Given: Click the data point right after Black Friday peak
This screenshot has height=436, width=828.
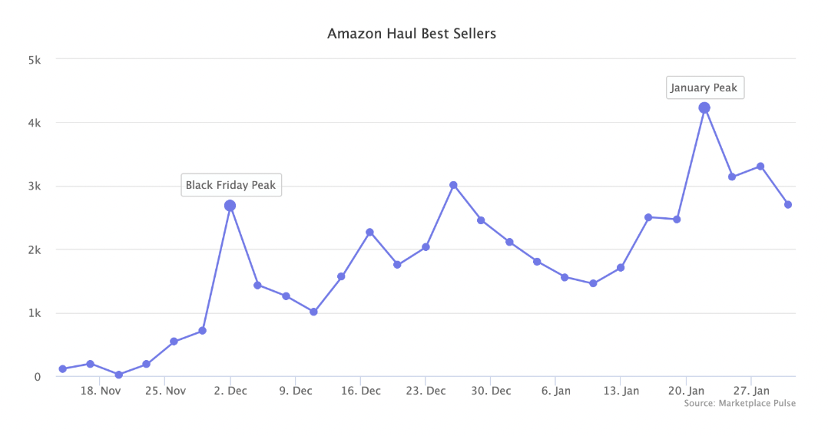Looking at the screenshot, I should click(257, 285).
